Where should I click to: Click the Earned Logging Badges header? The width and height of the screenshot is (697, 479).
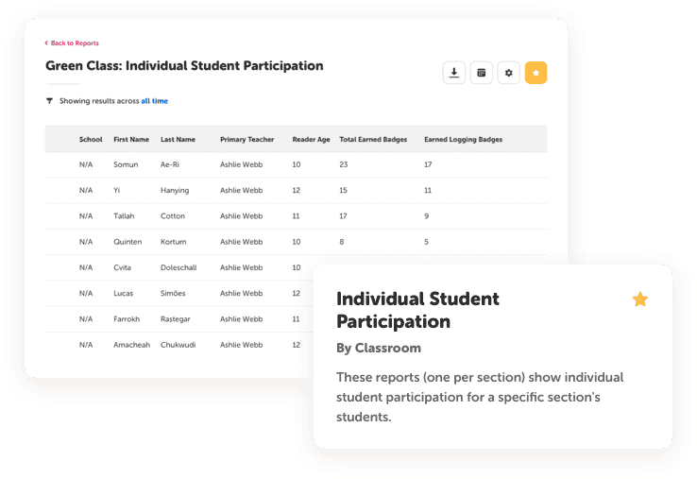[x=463, y=140]
